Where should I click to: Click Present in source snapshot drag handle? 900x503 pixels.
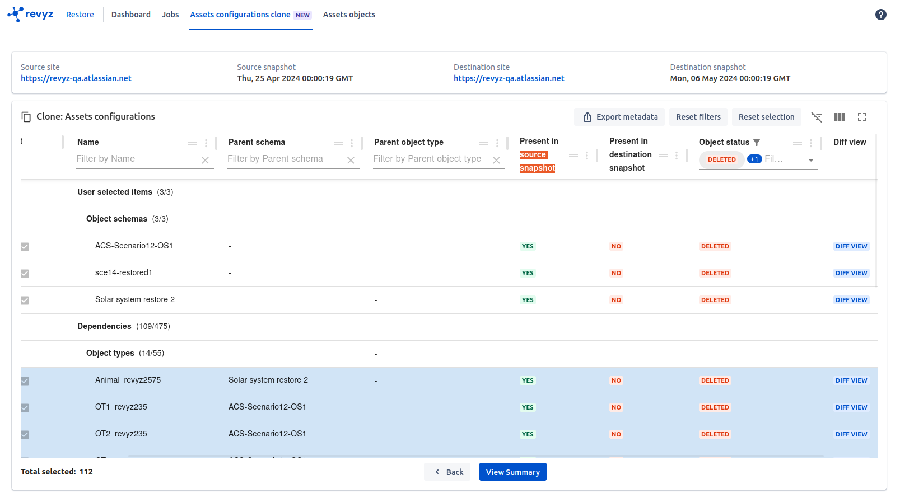(573, 156)
